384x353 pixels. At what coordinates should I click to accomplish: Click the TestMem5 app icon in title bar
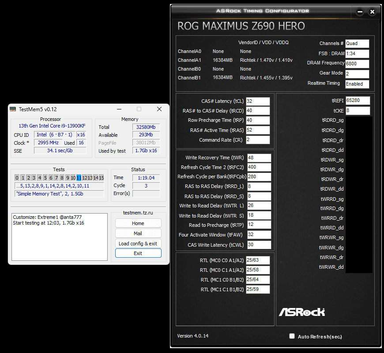pyautogui.click(x=13, y=109)
